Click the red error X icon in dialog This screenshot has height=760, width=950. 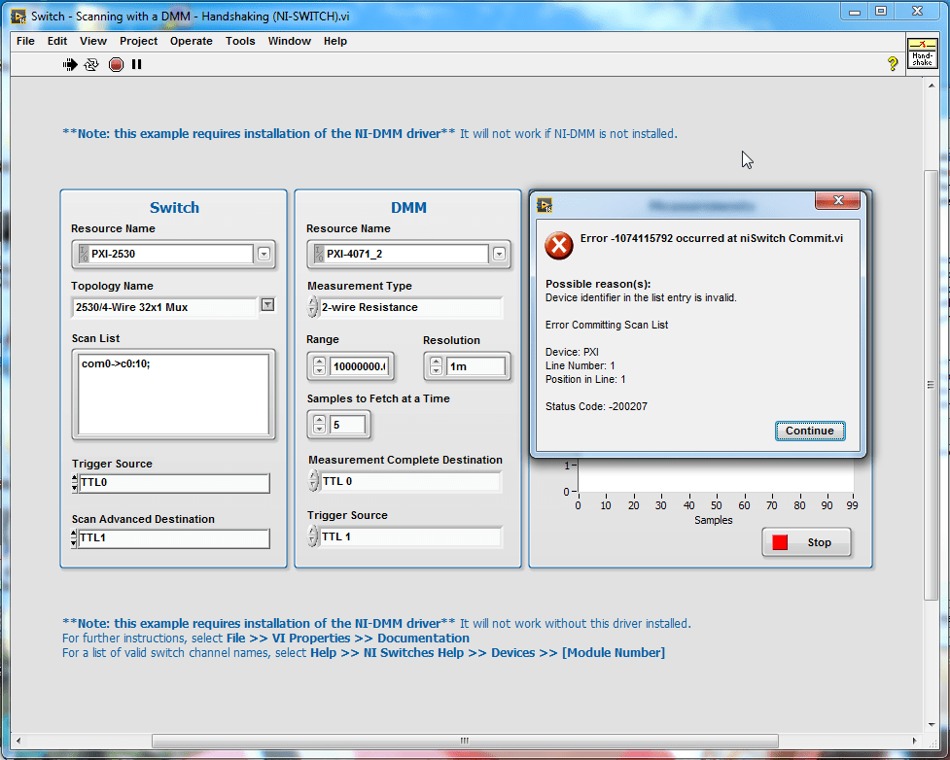[558, 246]
